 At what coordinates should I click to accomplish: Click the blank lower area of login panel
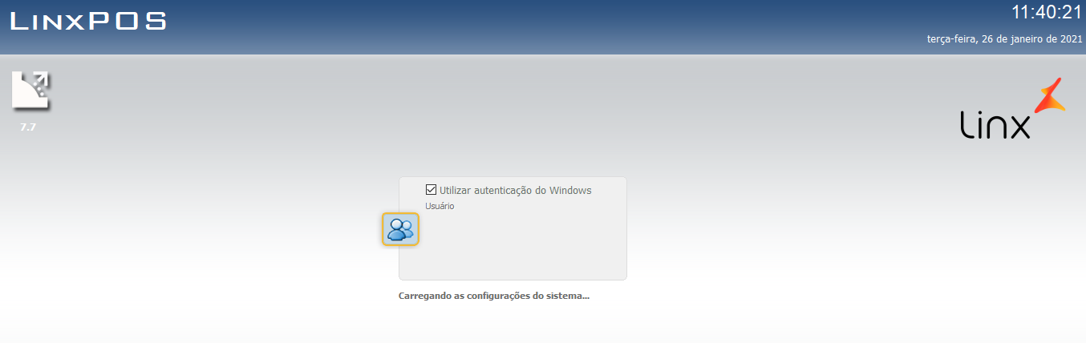[513, 256]
